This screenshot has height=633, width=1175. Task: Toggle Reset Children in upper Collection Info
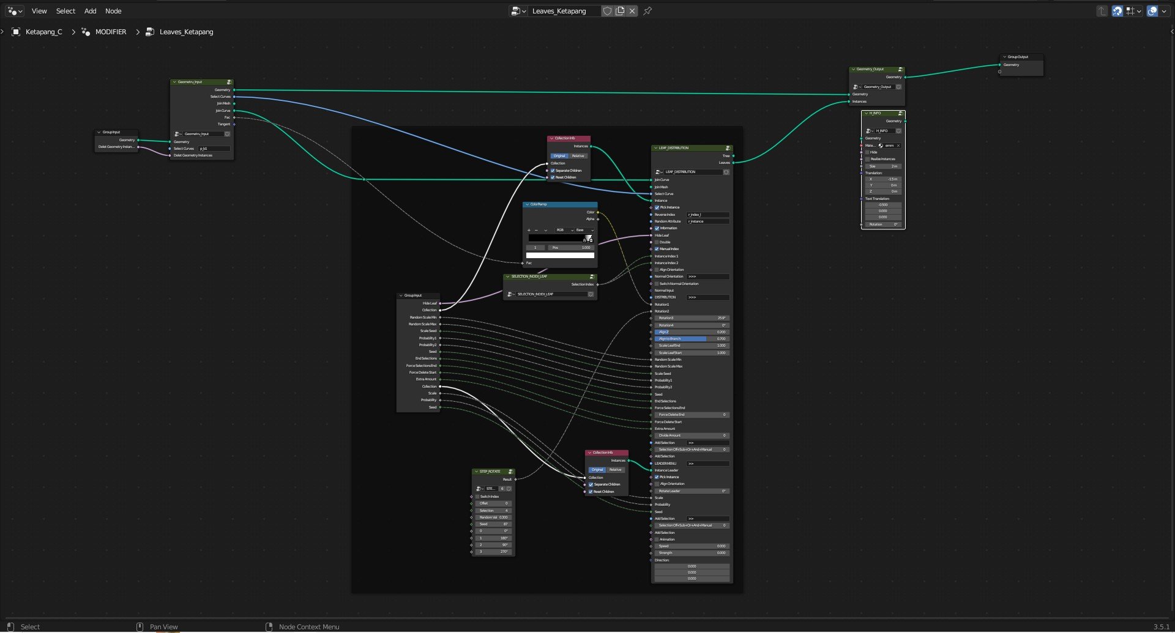pyautogui.click(x=553, y=177)
